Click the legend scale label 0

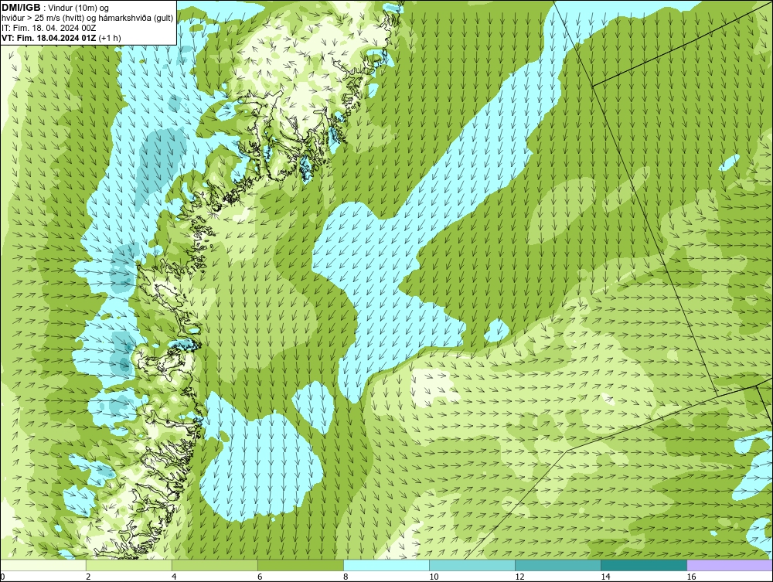click(x=2, y=577)
